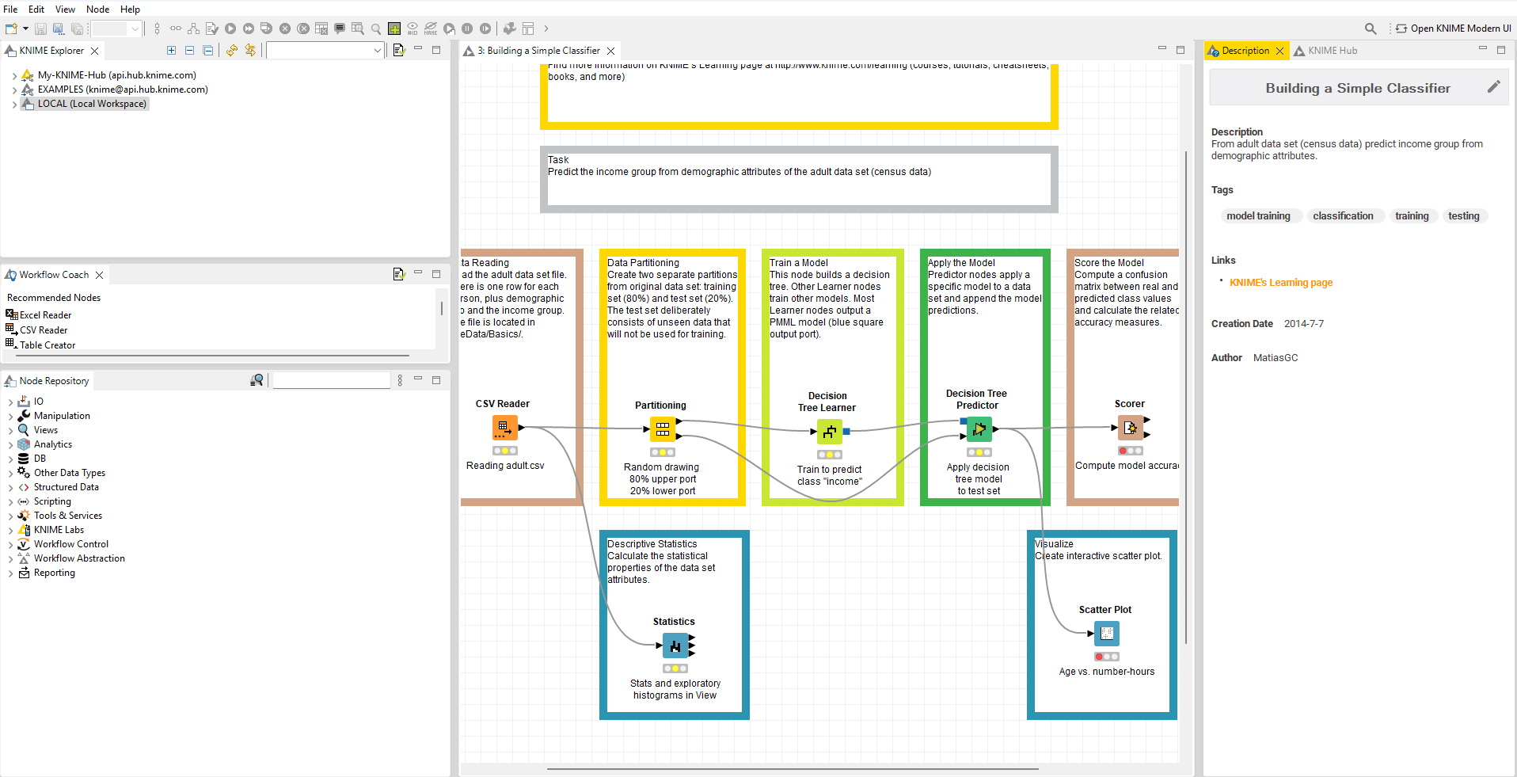Click the Auto layout nodes icon
This screenshot has height=777, width=1517.
click(x=193, y=29)
